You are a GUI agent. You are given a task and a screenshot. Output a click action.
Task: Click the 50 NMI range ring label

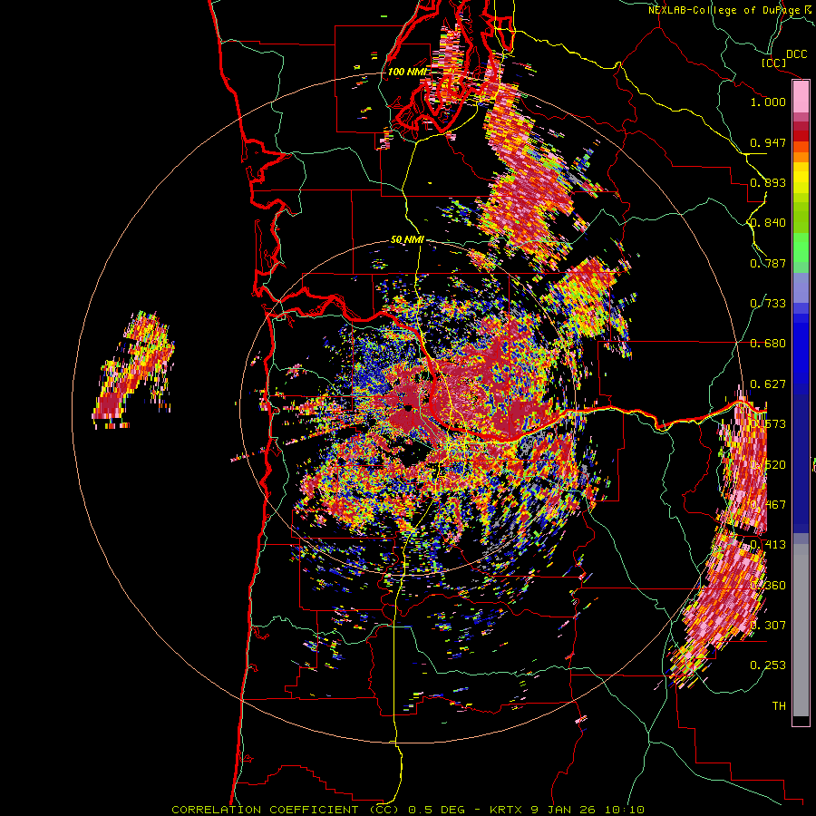point(407,240)
